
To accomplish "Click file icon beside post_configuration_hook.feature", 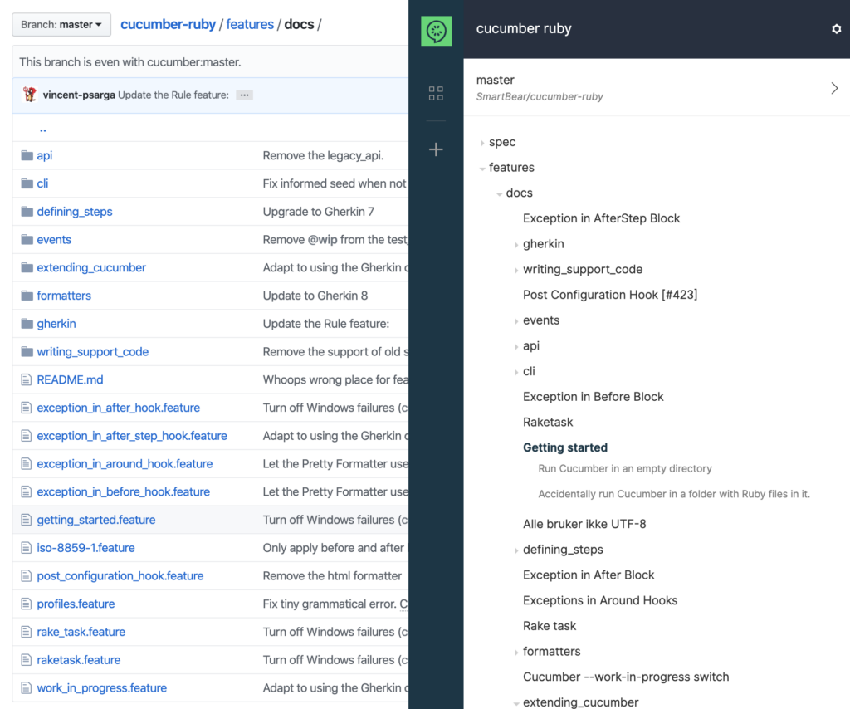I will (26, 575).
